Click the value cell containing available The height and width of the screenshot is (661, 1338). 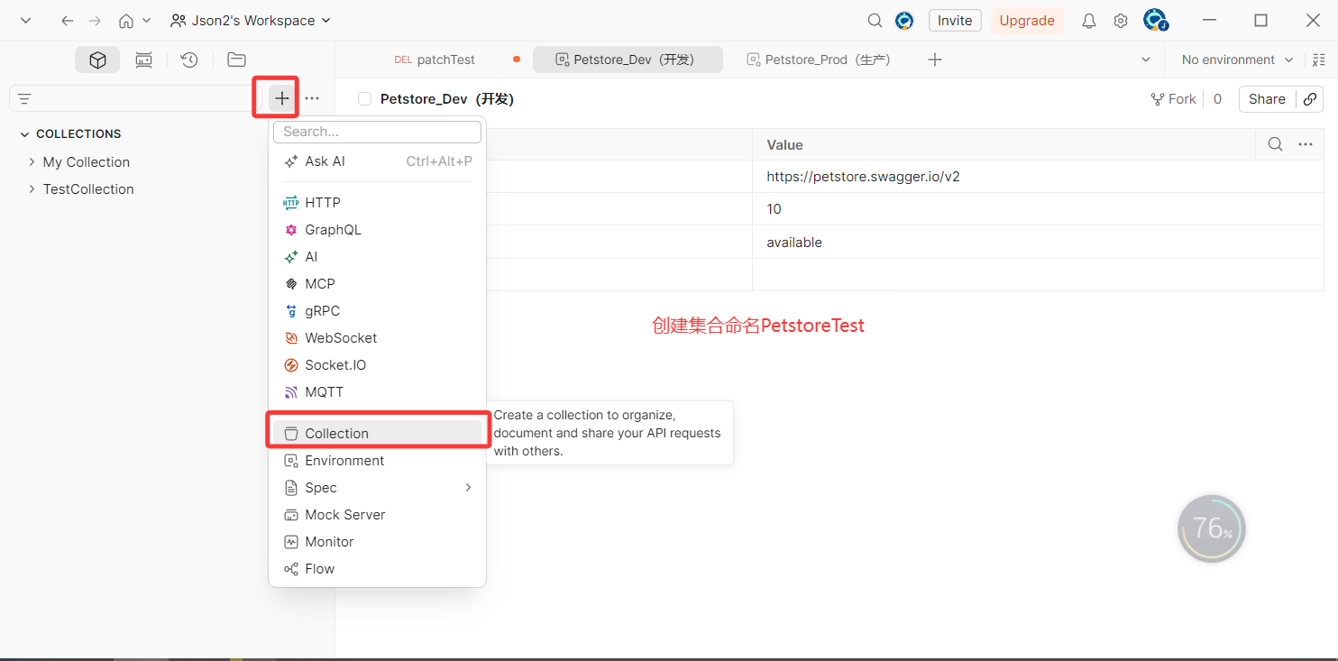(1038, 242)
